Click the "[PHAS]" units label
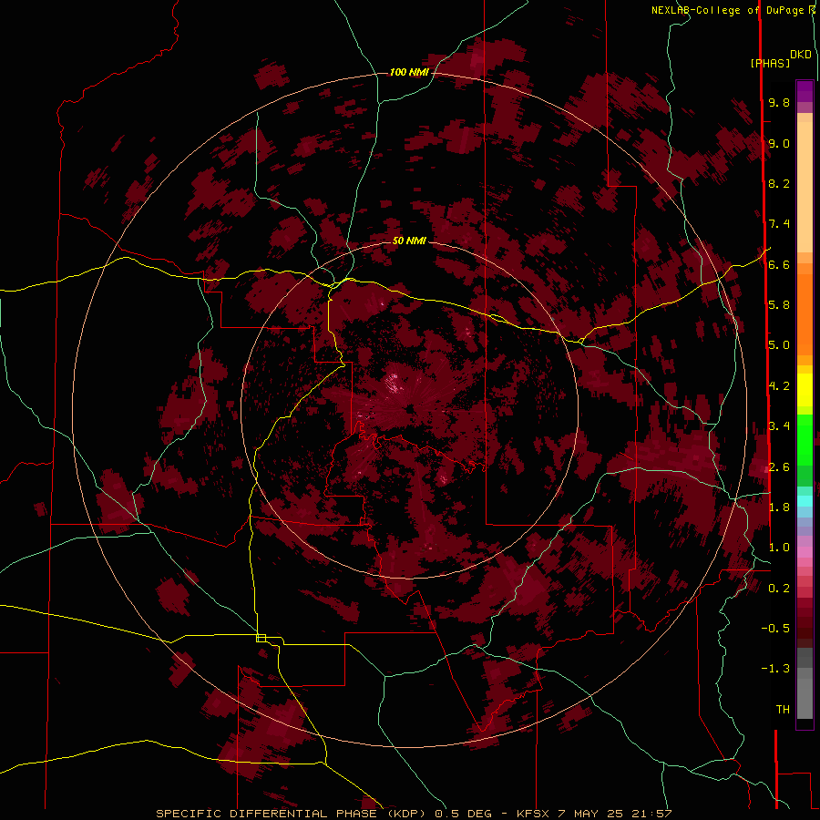Viewport: 820px width, 820px height. point(770,63)
